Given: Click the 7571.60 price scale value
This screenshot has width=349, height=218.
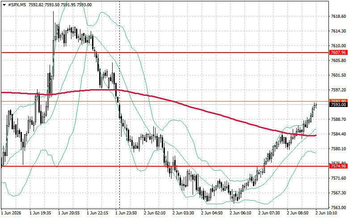Looking at the screenshot, I should click(x=338, y=178).
